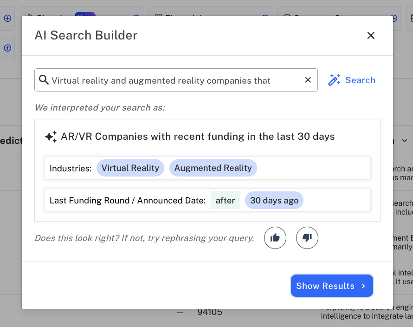413x327 pixels.
Task: Give thumbs down feedback on interpretation
Action: [307, 238]
